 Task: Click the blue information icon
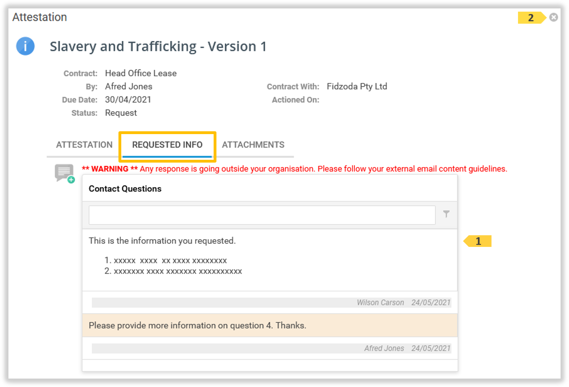25,46
